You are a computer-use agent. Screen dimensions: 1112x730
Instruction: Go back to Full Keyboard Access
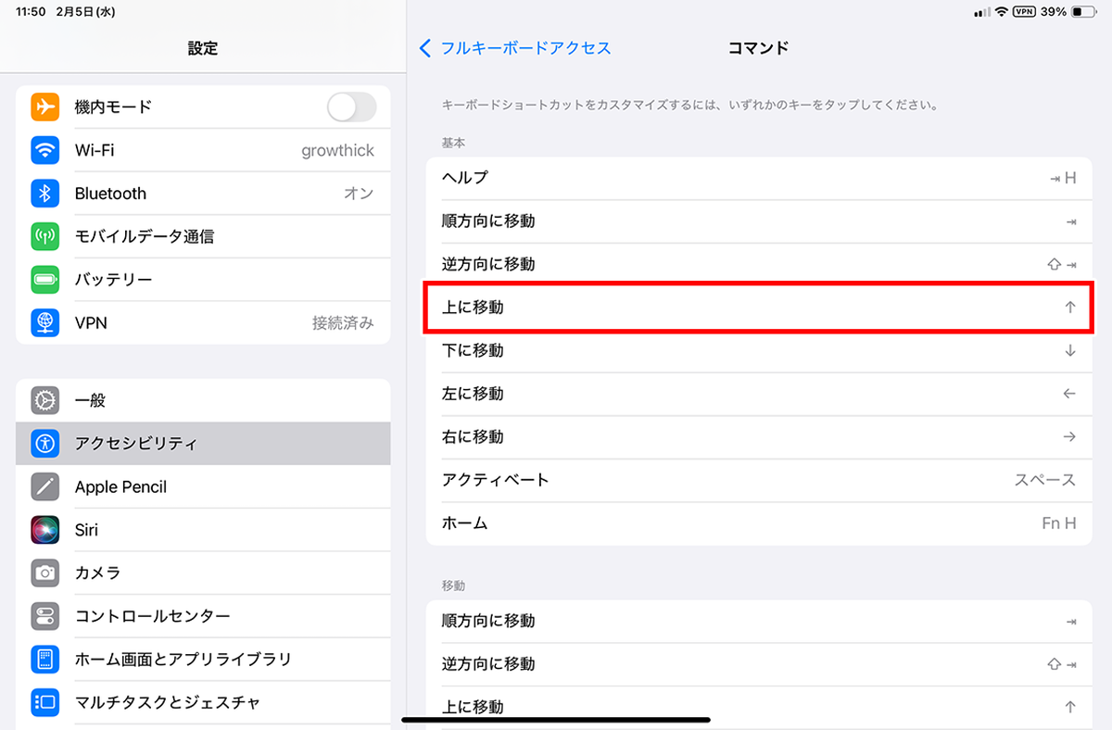(515, 48)
